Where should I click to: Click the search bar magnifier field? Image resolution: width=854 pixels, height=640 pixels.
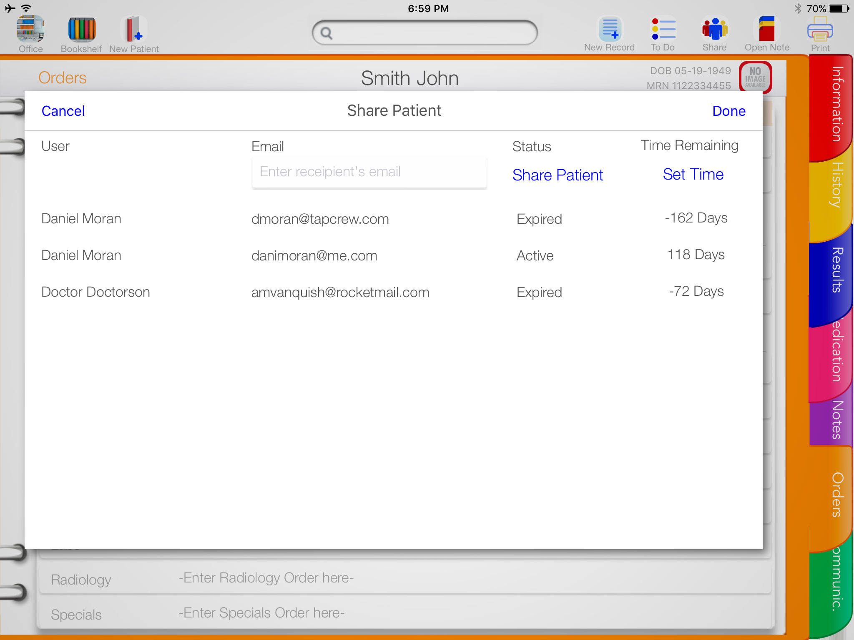click(424, 33)
